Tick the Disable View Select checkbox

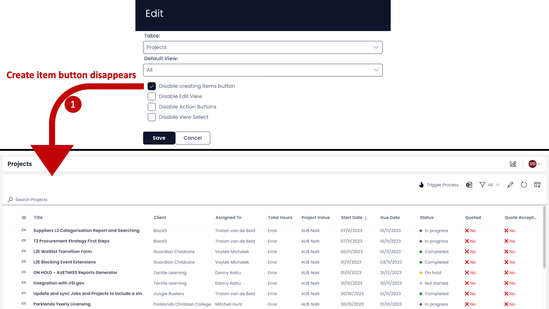click(x=152, y=117)
